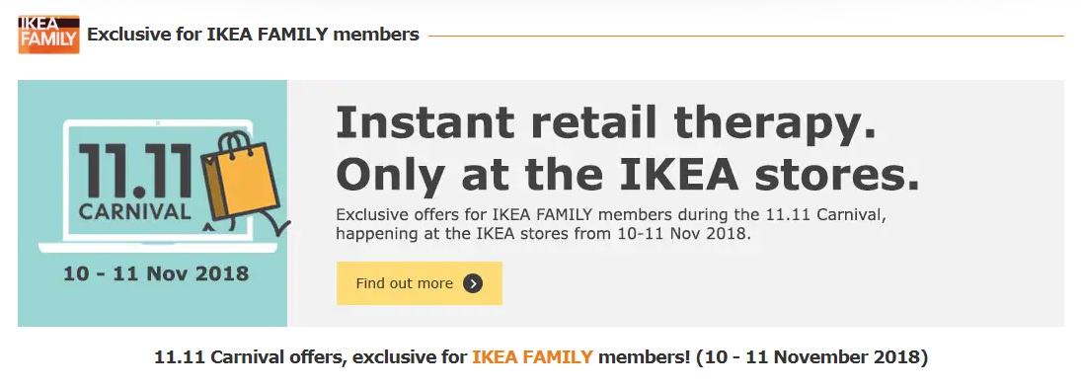Follow the orange IKEA FAMILY link
Viewport: 1081px width, 388px height.
click(532, 357)
